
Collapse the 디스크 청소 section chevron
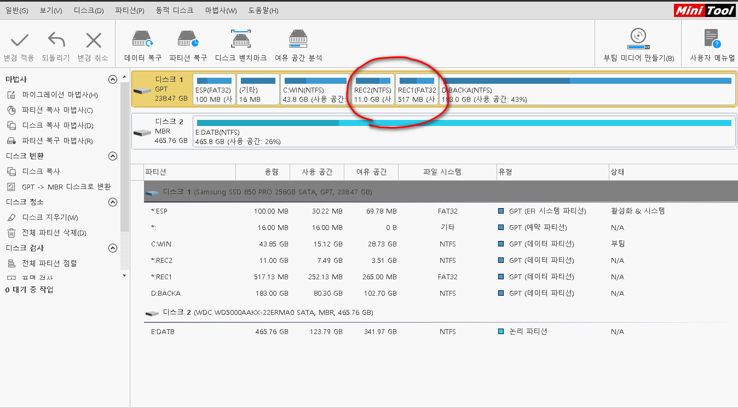(x=113, y=202)
